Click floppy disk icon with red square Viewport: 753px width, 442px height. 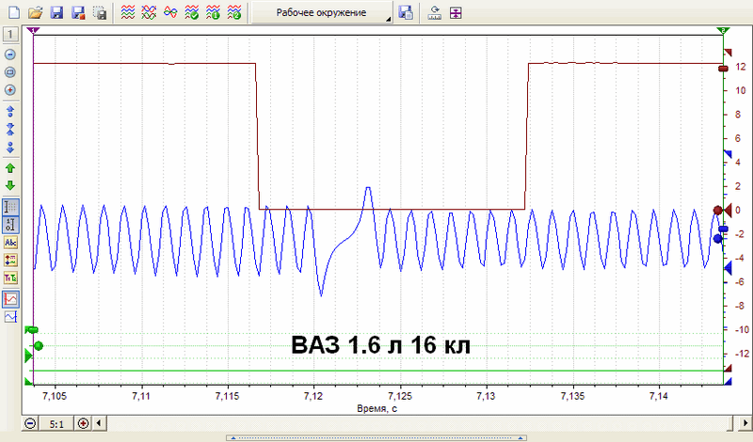click(78, 12)
